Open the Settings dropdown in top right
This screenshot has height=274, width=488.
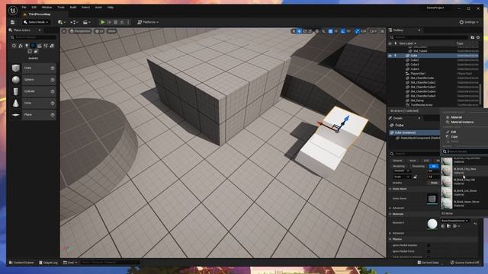tap(469, 22)
